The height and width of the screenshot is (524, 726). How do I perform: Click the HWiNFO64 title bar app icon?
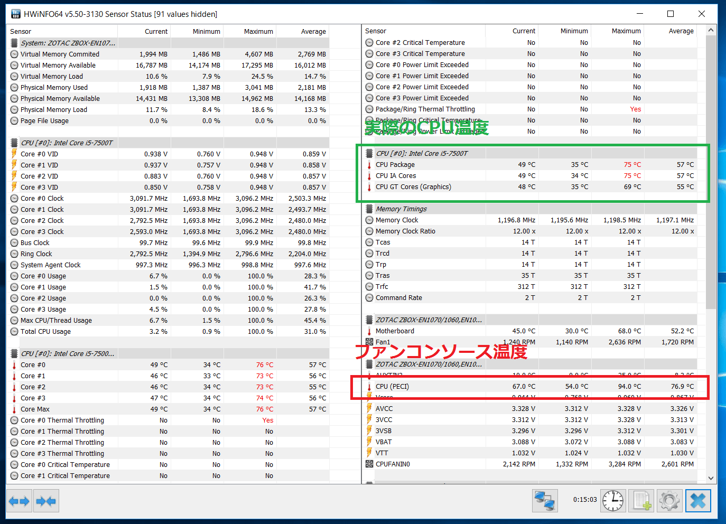16,14
